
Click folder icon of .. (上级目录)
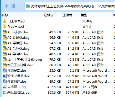[4, 21]
